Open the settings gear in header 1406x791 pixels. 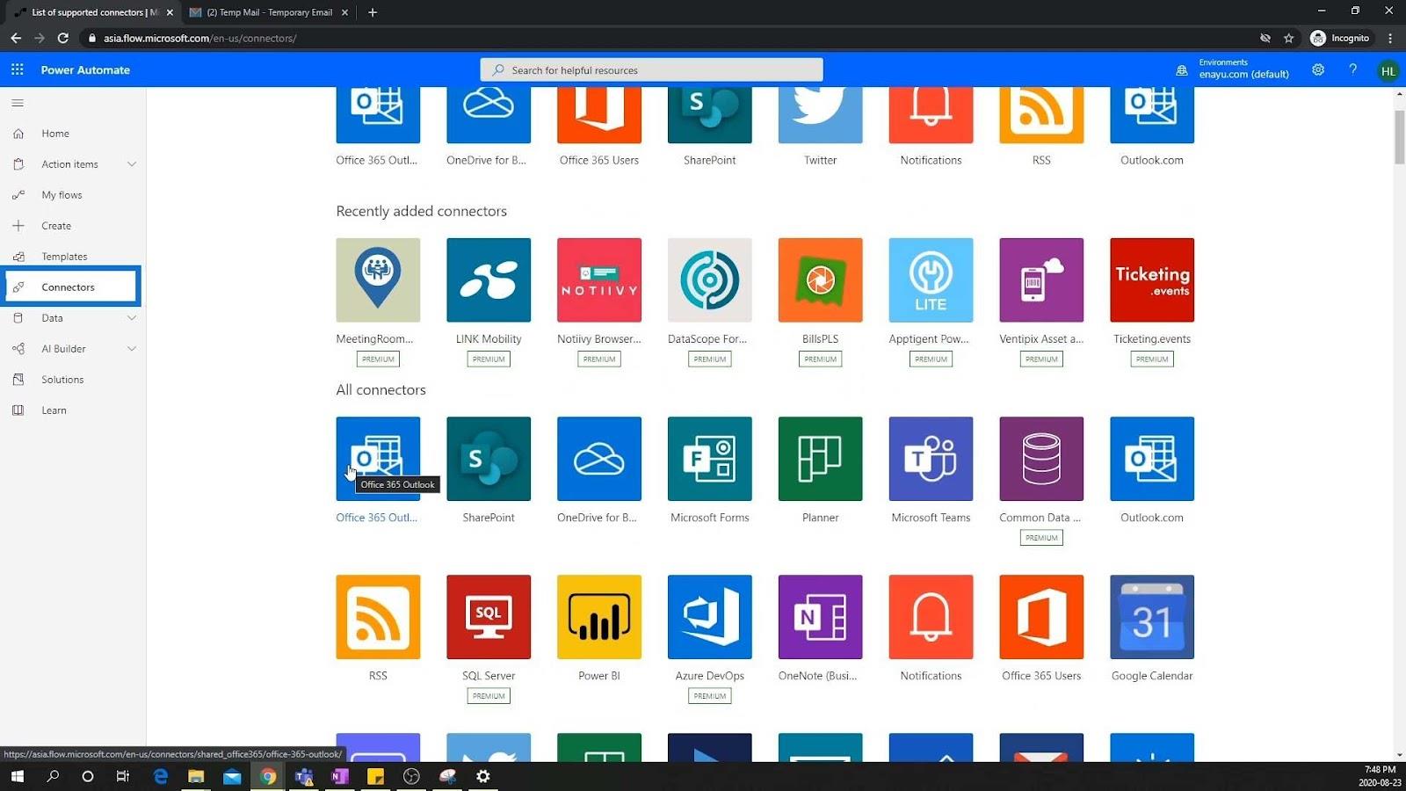[1317, 69]
